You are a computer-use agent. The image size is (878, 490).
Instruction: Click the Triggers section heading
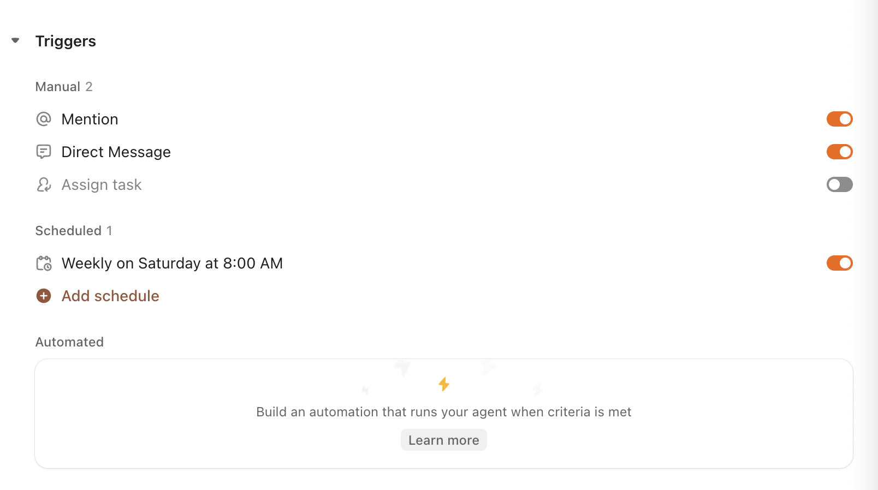point(66,41)
